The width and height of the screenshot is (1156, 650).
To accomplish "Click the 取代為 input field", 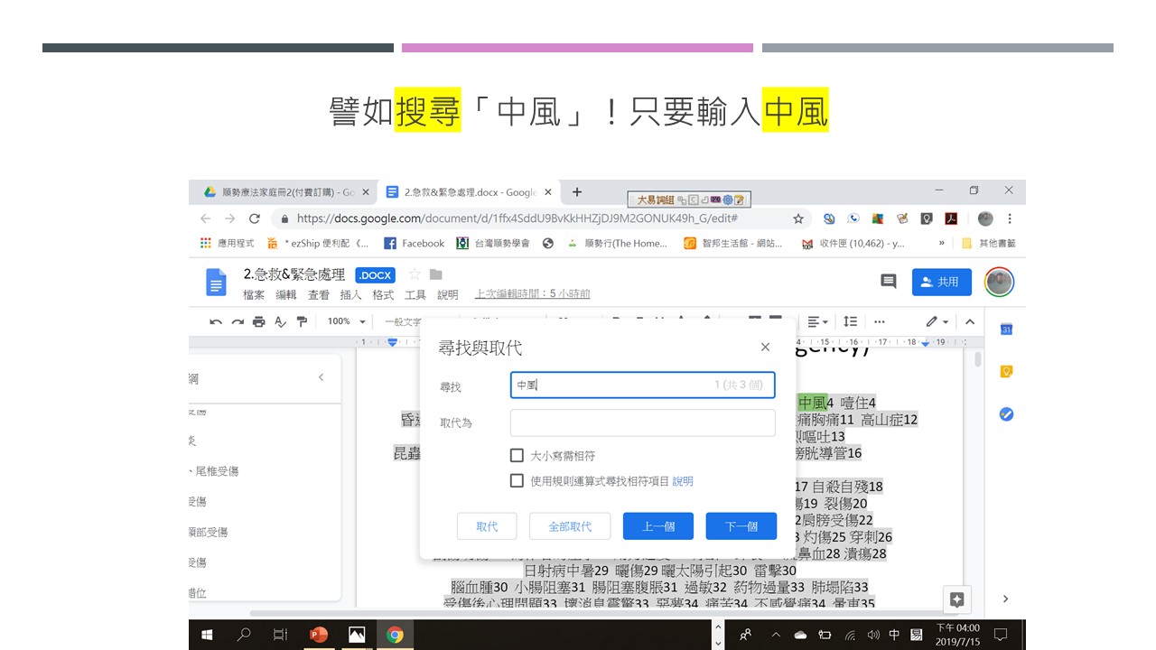I will point(643,422).
